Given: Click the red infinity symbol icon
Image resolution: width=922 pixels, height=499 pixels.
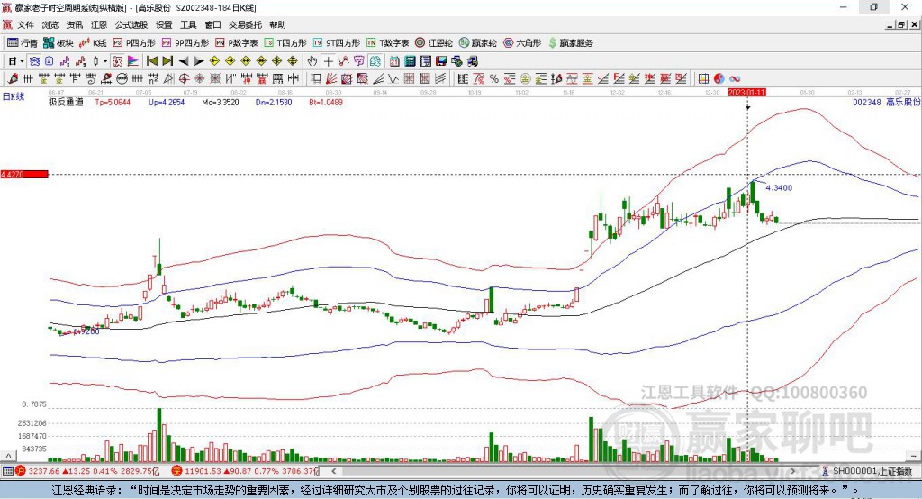Looking at the screenshot, I should (735, 78).
